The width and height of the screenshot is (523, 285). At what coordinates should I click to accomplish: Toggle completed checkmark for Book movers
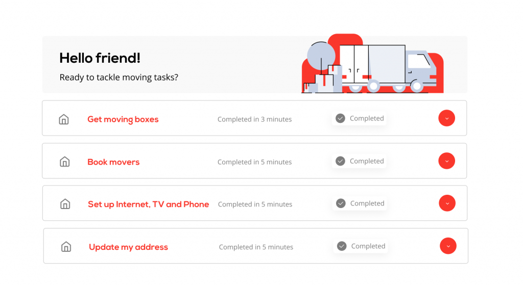pos(340,161)
